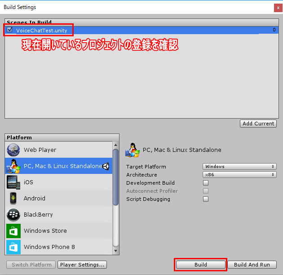This screenshot has height=275, width=283.
Task: Click the platform header icon beside the PC, Mac & Linux Standalone title
Action: click(x=133, y=150)
